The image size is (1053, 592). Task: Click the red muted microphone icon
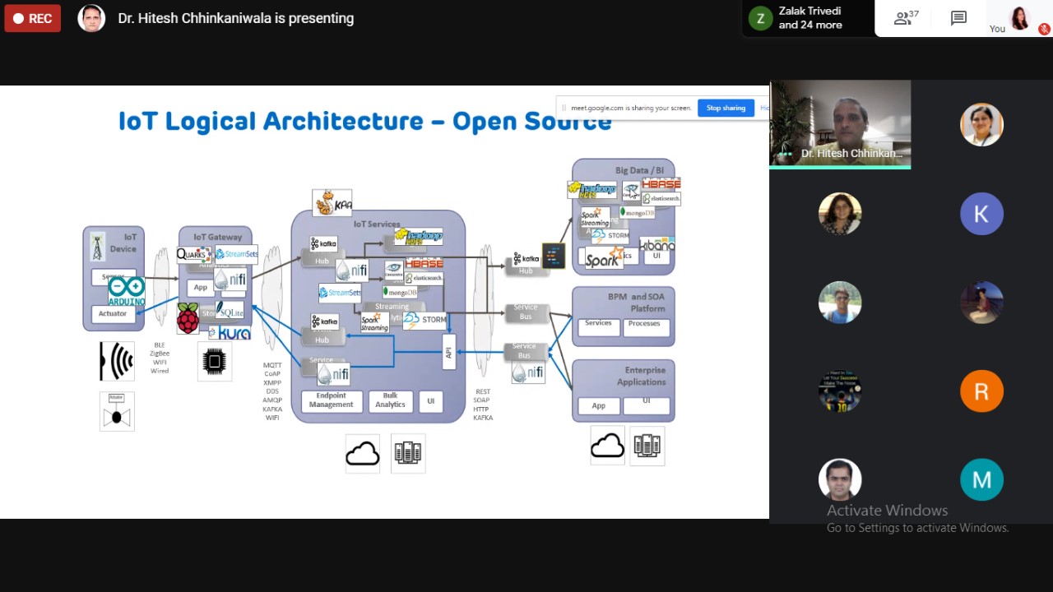click(x=1044, y=29)
